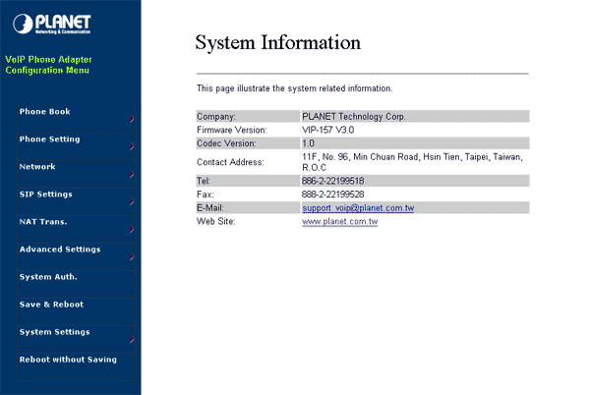Image resolution: width=590 pixels, height=395 pixels.
Task: Select Reboot without Saving
Action: click(68, 360)
